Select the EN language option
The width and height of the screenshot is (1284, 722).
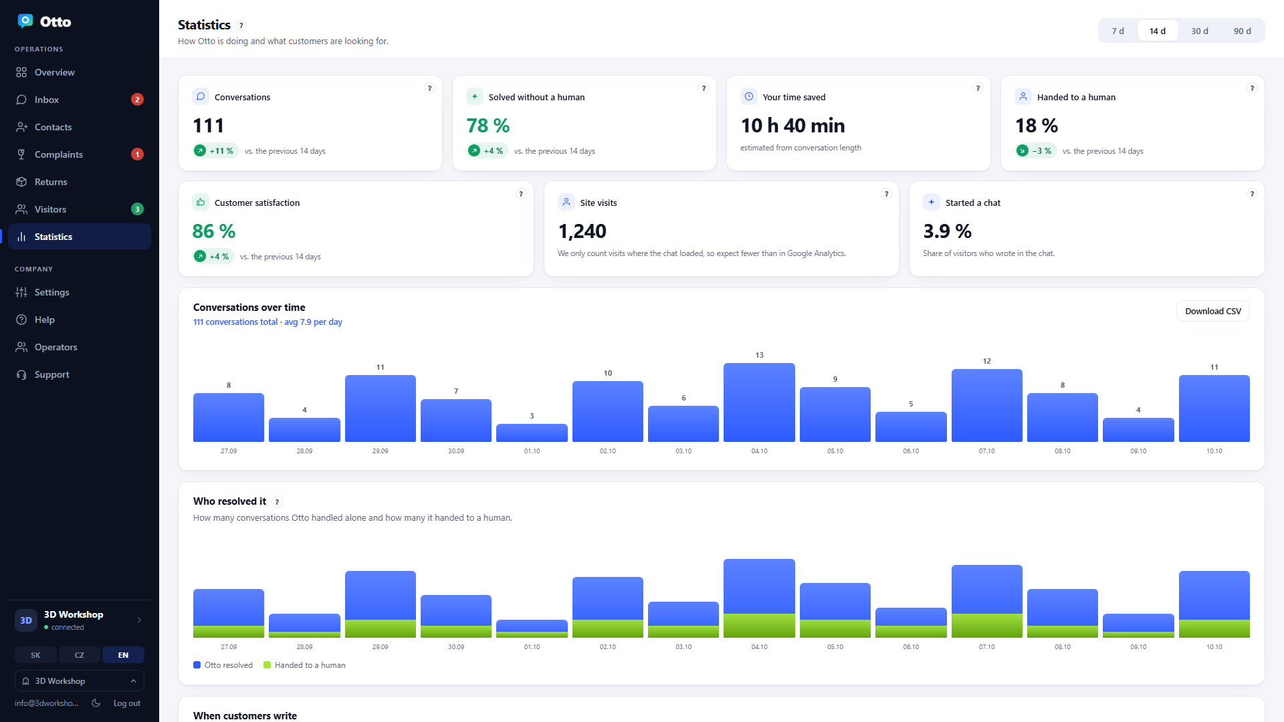point(123,655)
